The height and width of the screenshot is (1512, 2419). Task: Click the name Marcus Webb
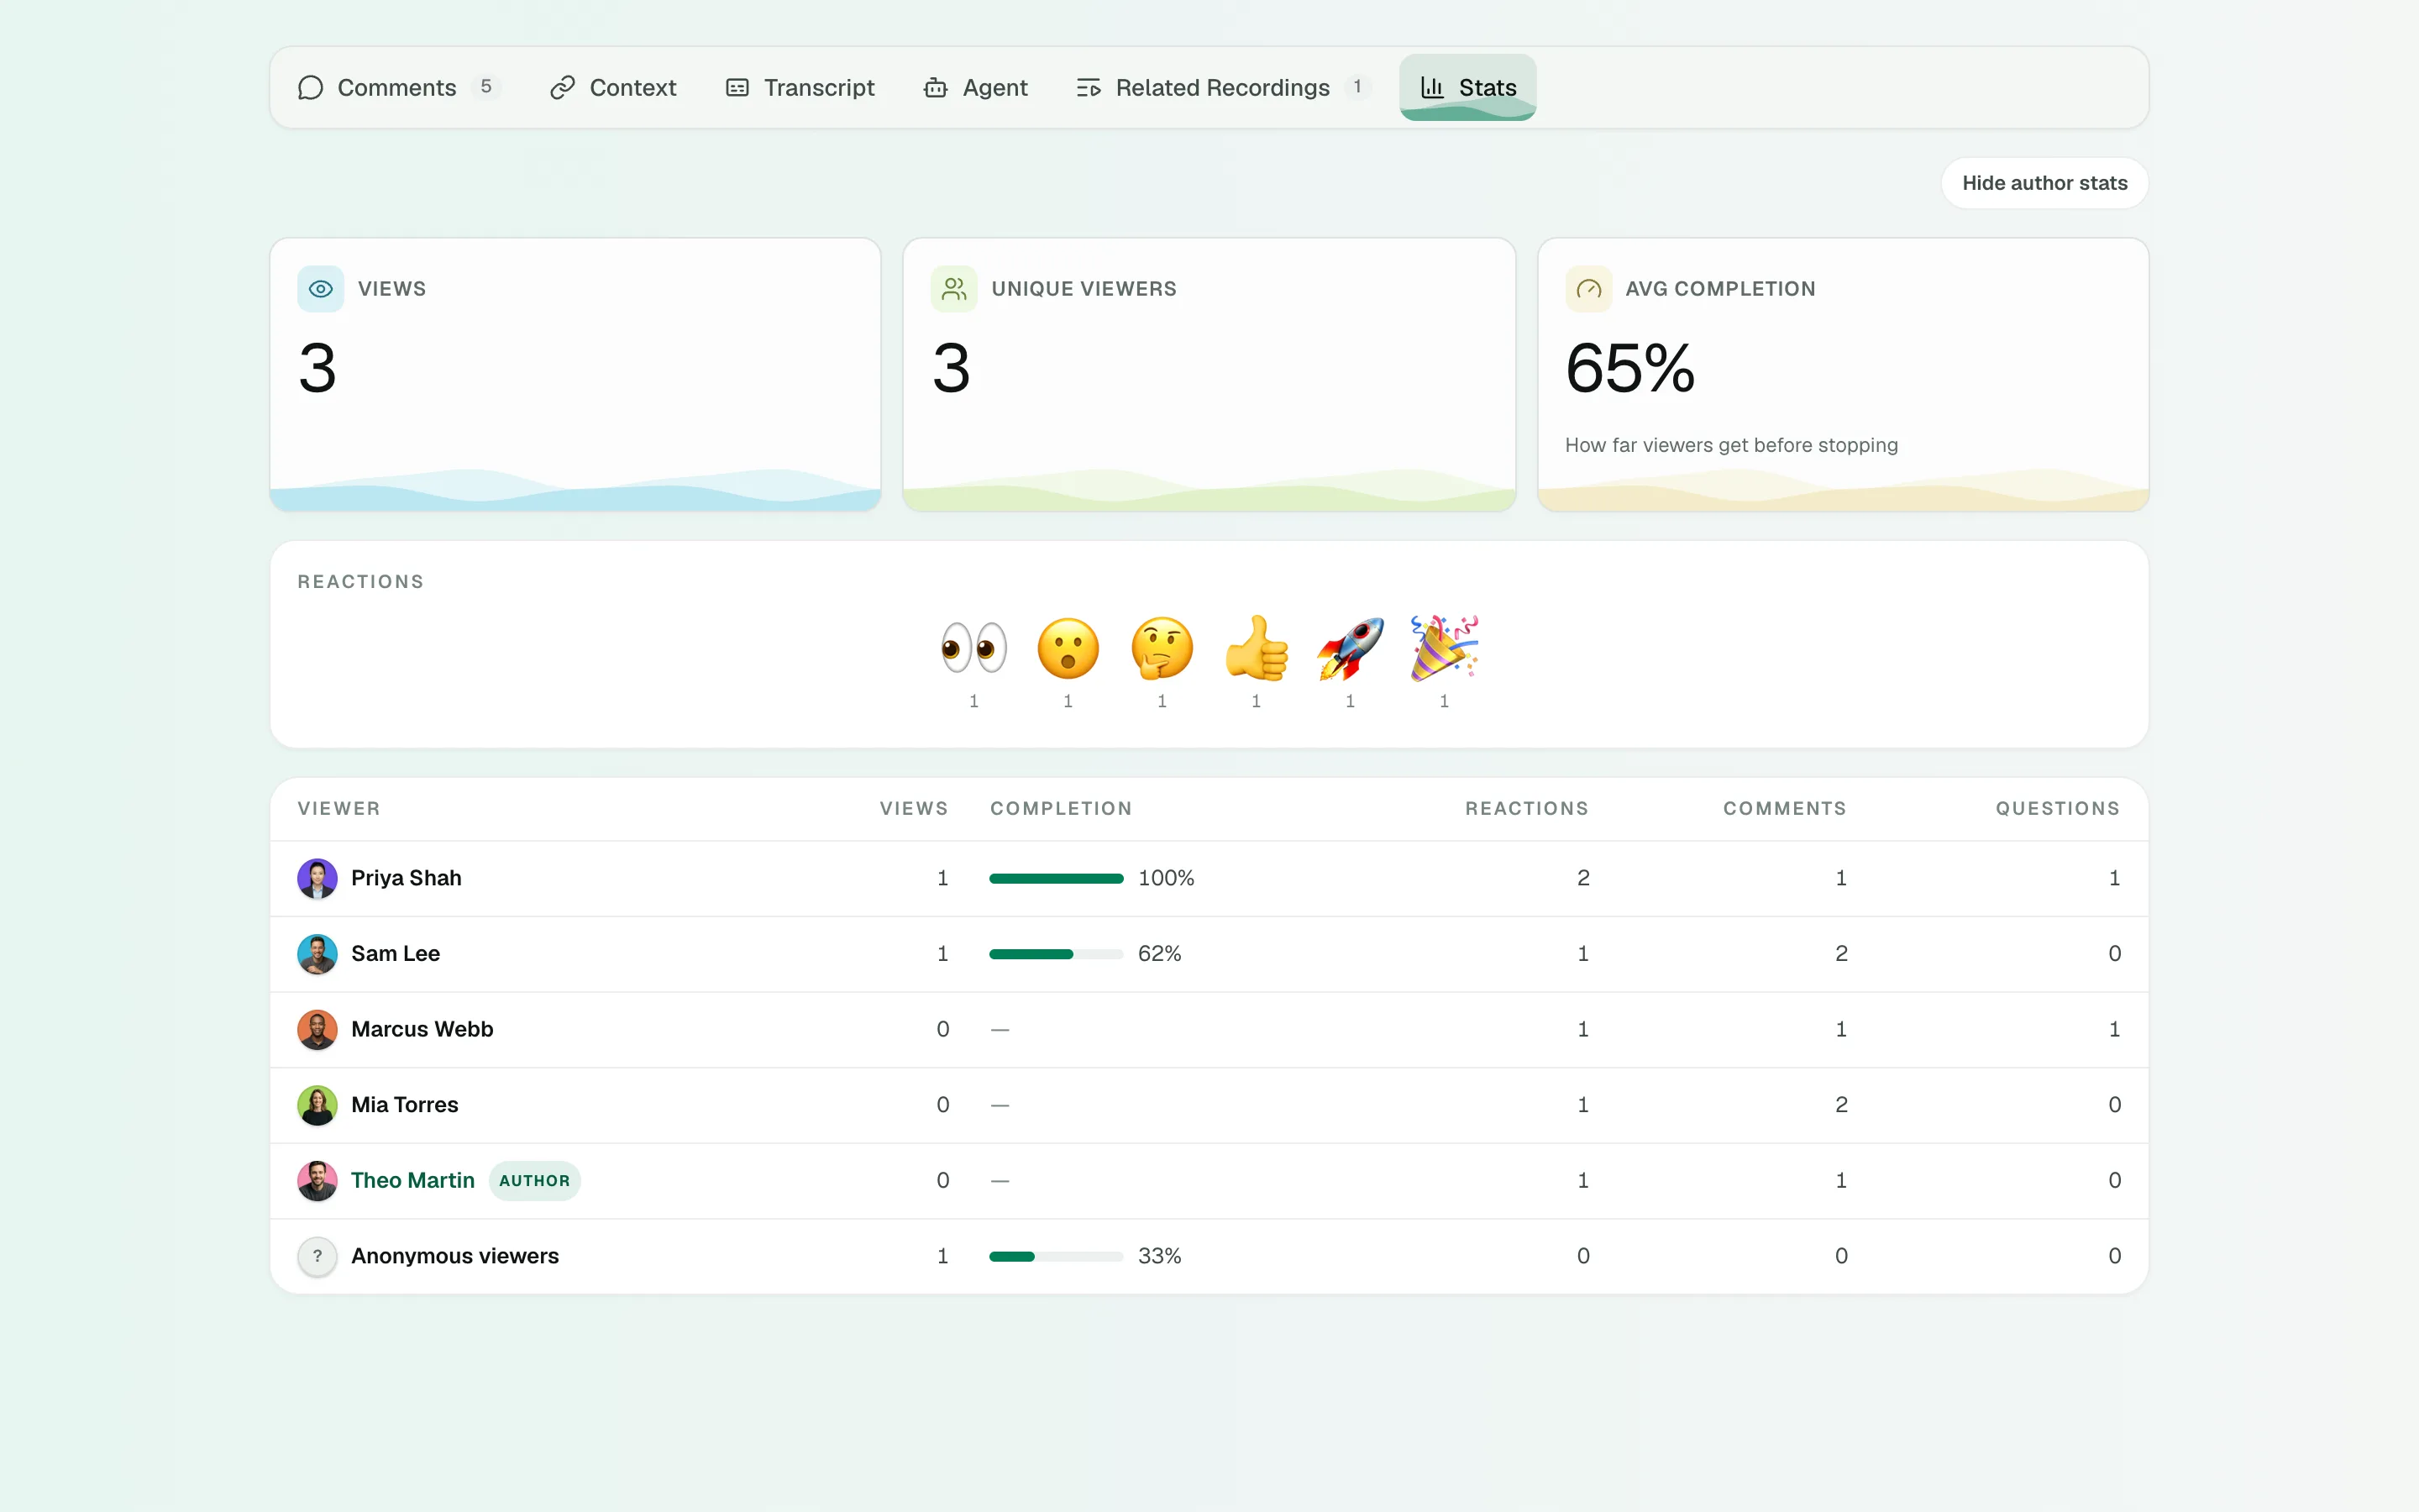pyautogui.click(x=422, y=1029)
